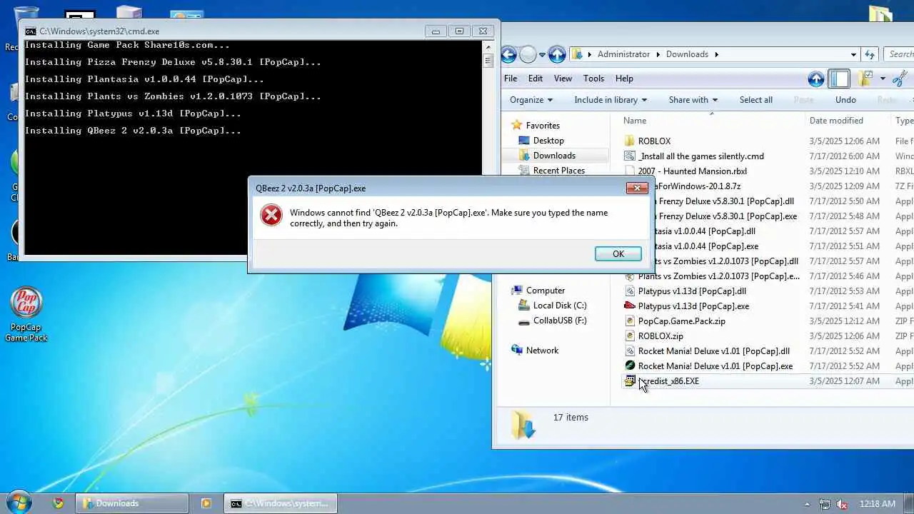Open Local Disk (C:) in navigation pane
This screenshot has height=514, width=914.
(x=560, y=306)
